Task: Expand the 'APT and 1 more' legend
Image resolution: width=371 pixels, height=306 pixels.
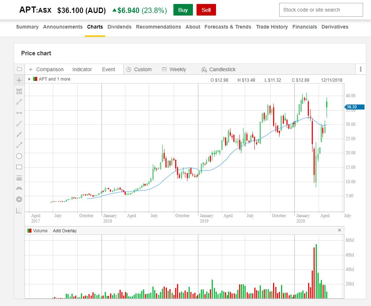Action: [x=29, y=79]
